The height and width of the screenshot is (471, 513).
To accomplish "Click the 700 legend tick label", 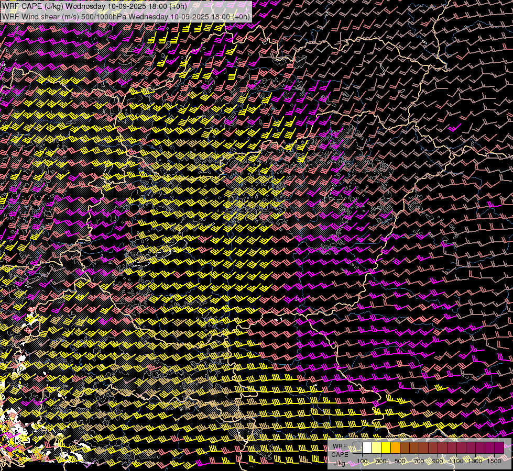I will 419,461.
